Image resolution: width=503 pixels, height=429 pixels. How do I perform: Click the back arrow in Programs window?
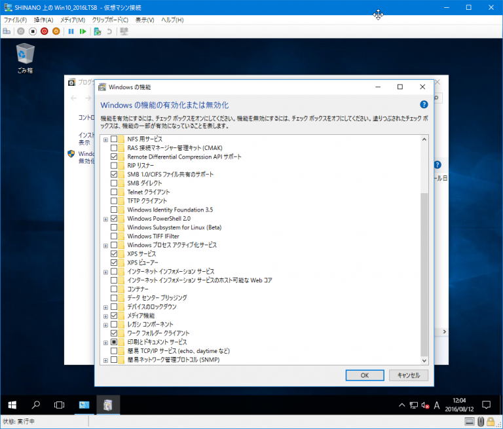point(74,98)
